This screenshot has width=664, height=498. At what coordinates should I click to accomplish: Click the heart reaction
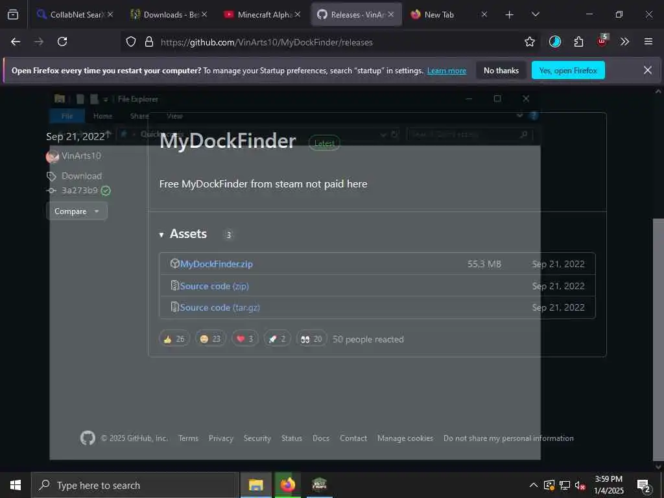pos(244,338)
